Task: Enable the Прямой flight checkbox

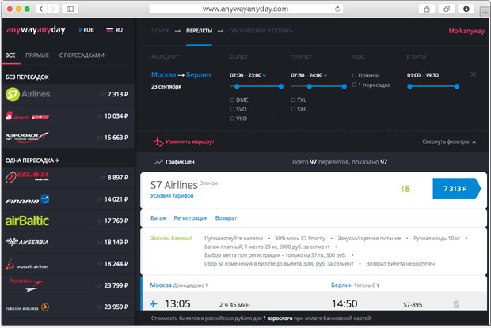Action: click(x=354, y=75)
